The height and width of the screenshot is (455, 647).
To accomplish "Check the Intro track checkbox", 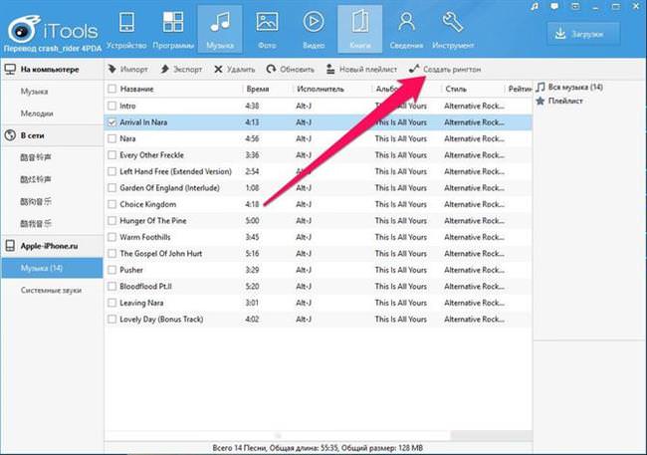I will (111, 107).
